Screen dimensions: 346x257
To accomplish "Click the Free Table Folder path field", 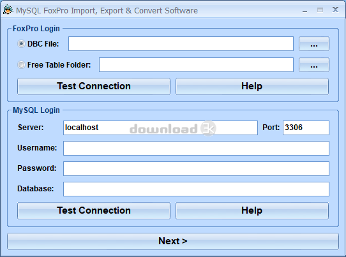I will [196, 65].
